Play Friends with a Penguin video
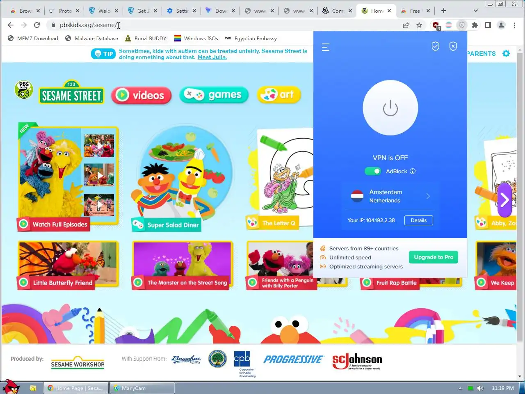Image resolution: width=525 pixels, height=394 pixels. click(x=280, y=265)
